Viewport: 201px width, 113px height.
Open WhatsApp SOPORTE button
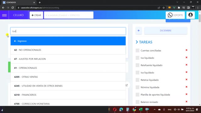pyautogui.click(x=175, y=15)
